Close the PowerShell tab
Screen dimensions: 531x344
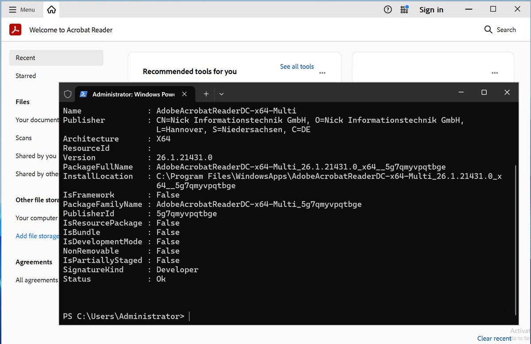pos(185,94)
